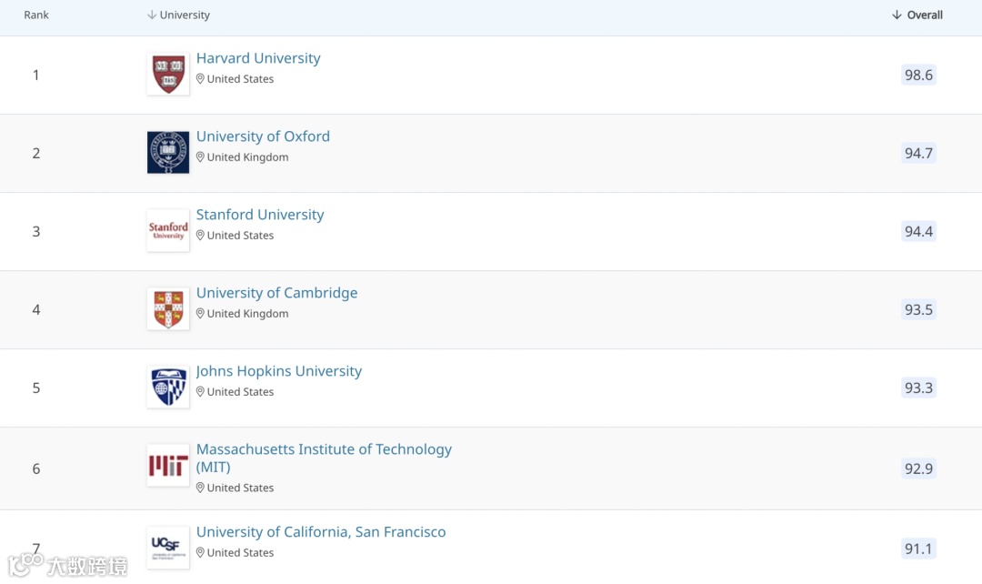
Task: Click MIT's overall score 92.9 badge
Action: (918, 468)
